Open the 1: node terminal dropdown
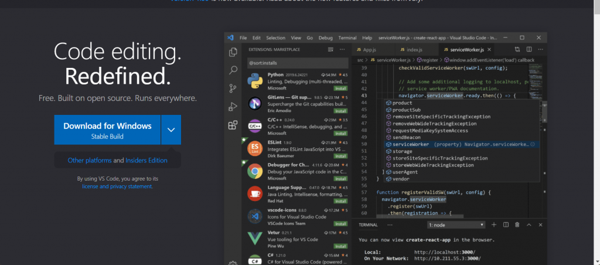 [x=456, y=225]
